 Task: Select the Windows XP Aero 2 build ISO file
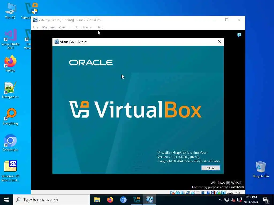(x=10, y=171)
